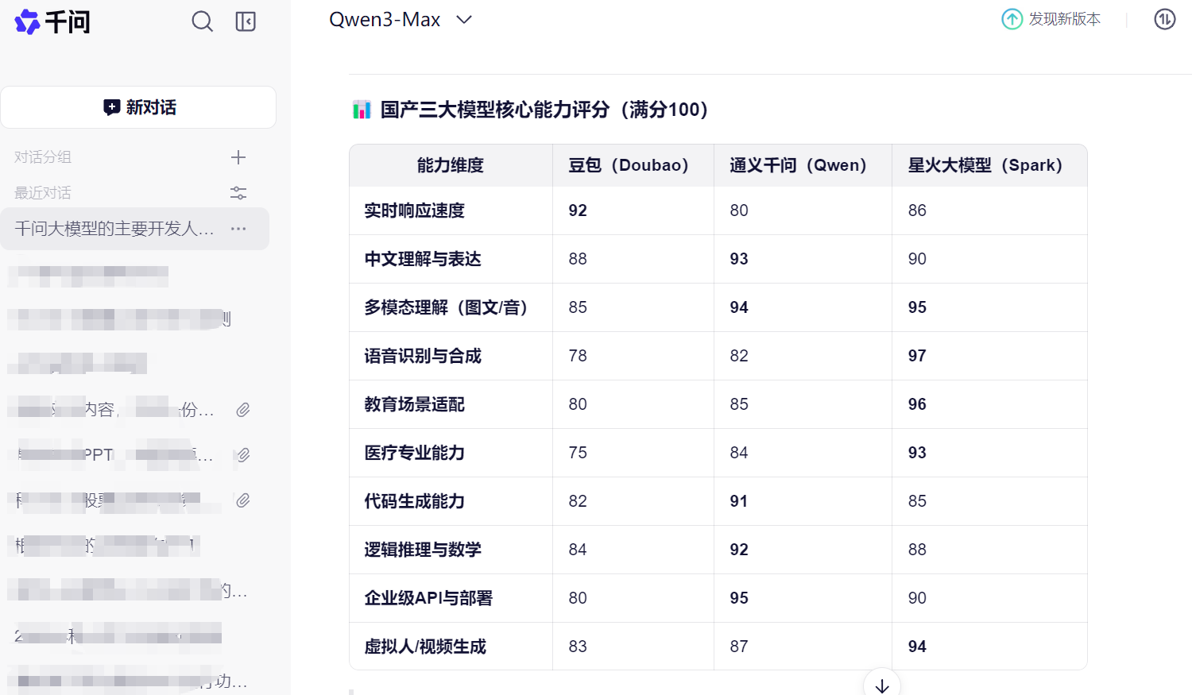Select the 中文理解与表达 row label
Screen dimensions: 1192x695
coord(423,259)
